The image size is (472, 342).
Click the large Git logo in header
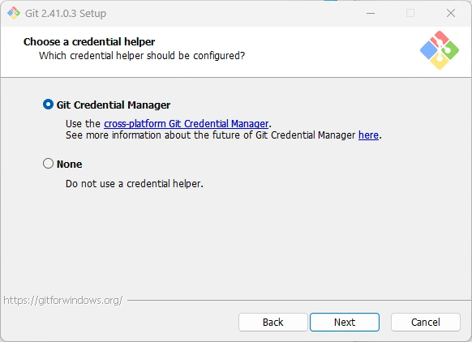click(440, 50)
